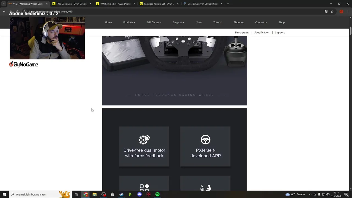The height and width of the screenshot is (198, 352).
Task: Open the clock and date flyout
Action: 336,194
